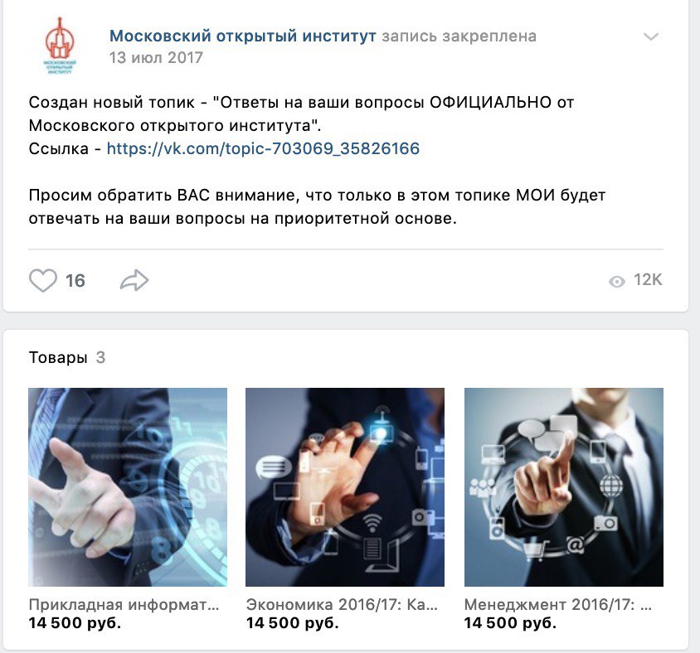Viewport: 700px width, 653px height.
Task: Open the Товары section heading
Action: click(x=57, y=357)
